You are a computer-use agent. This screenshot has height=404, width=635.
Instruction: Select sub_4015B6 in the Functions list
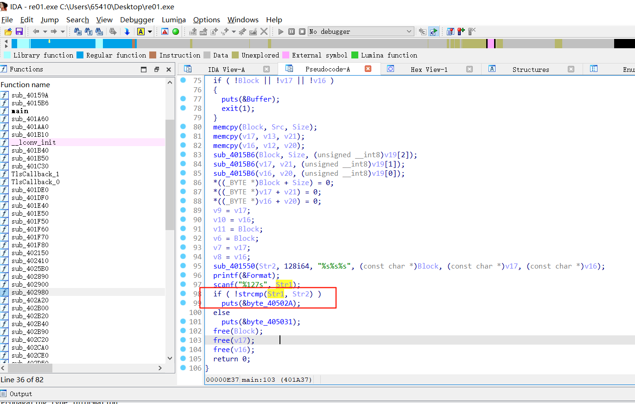tap(30, 103)
